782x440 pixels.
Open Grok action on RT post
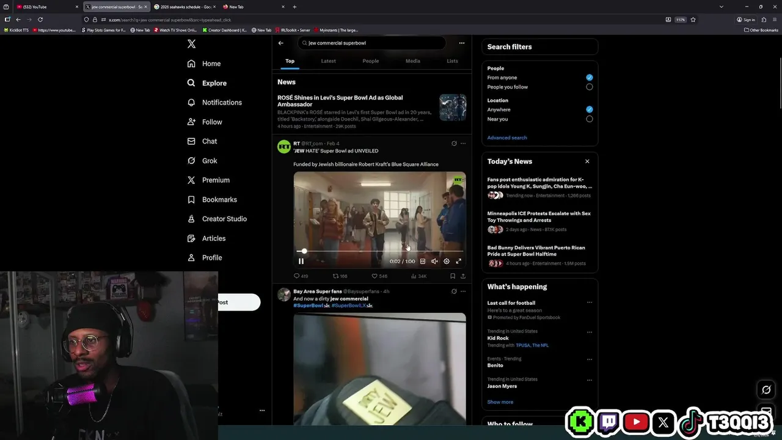454,144
